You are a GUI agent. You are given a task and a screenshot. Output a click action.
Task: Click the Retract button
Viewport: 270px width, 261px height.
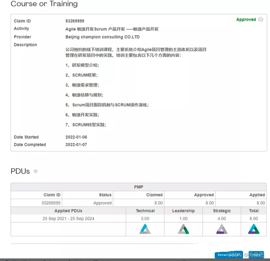[229, 255]
